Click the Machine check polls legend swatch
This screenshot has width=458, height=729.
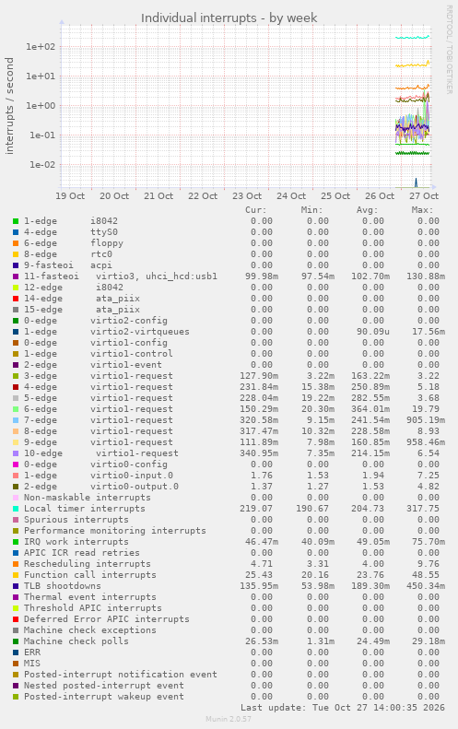click(x=16, y=641)
